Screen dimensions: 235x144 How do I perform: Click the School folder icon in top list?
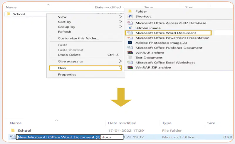pos(9,14)
